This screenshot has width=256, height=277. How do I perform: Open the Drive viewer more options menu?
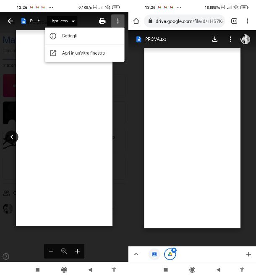[230, 39]
